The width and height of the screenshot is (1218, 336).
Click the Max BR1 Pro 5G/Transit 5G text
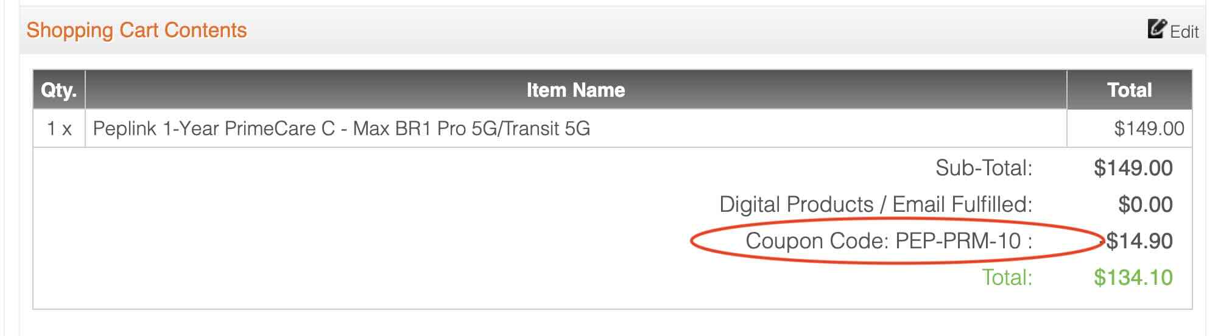[471, 128]
